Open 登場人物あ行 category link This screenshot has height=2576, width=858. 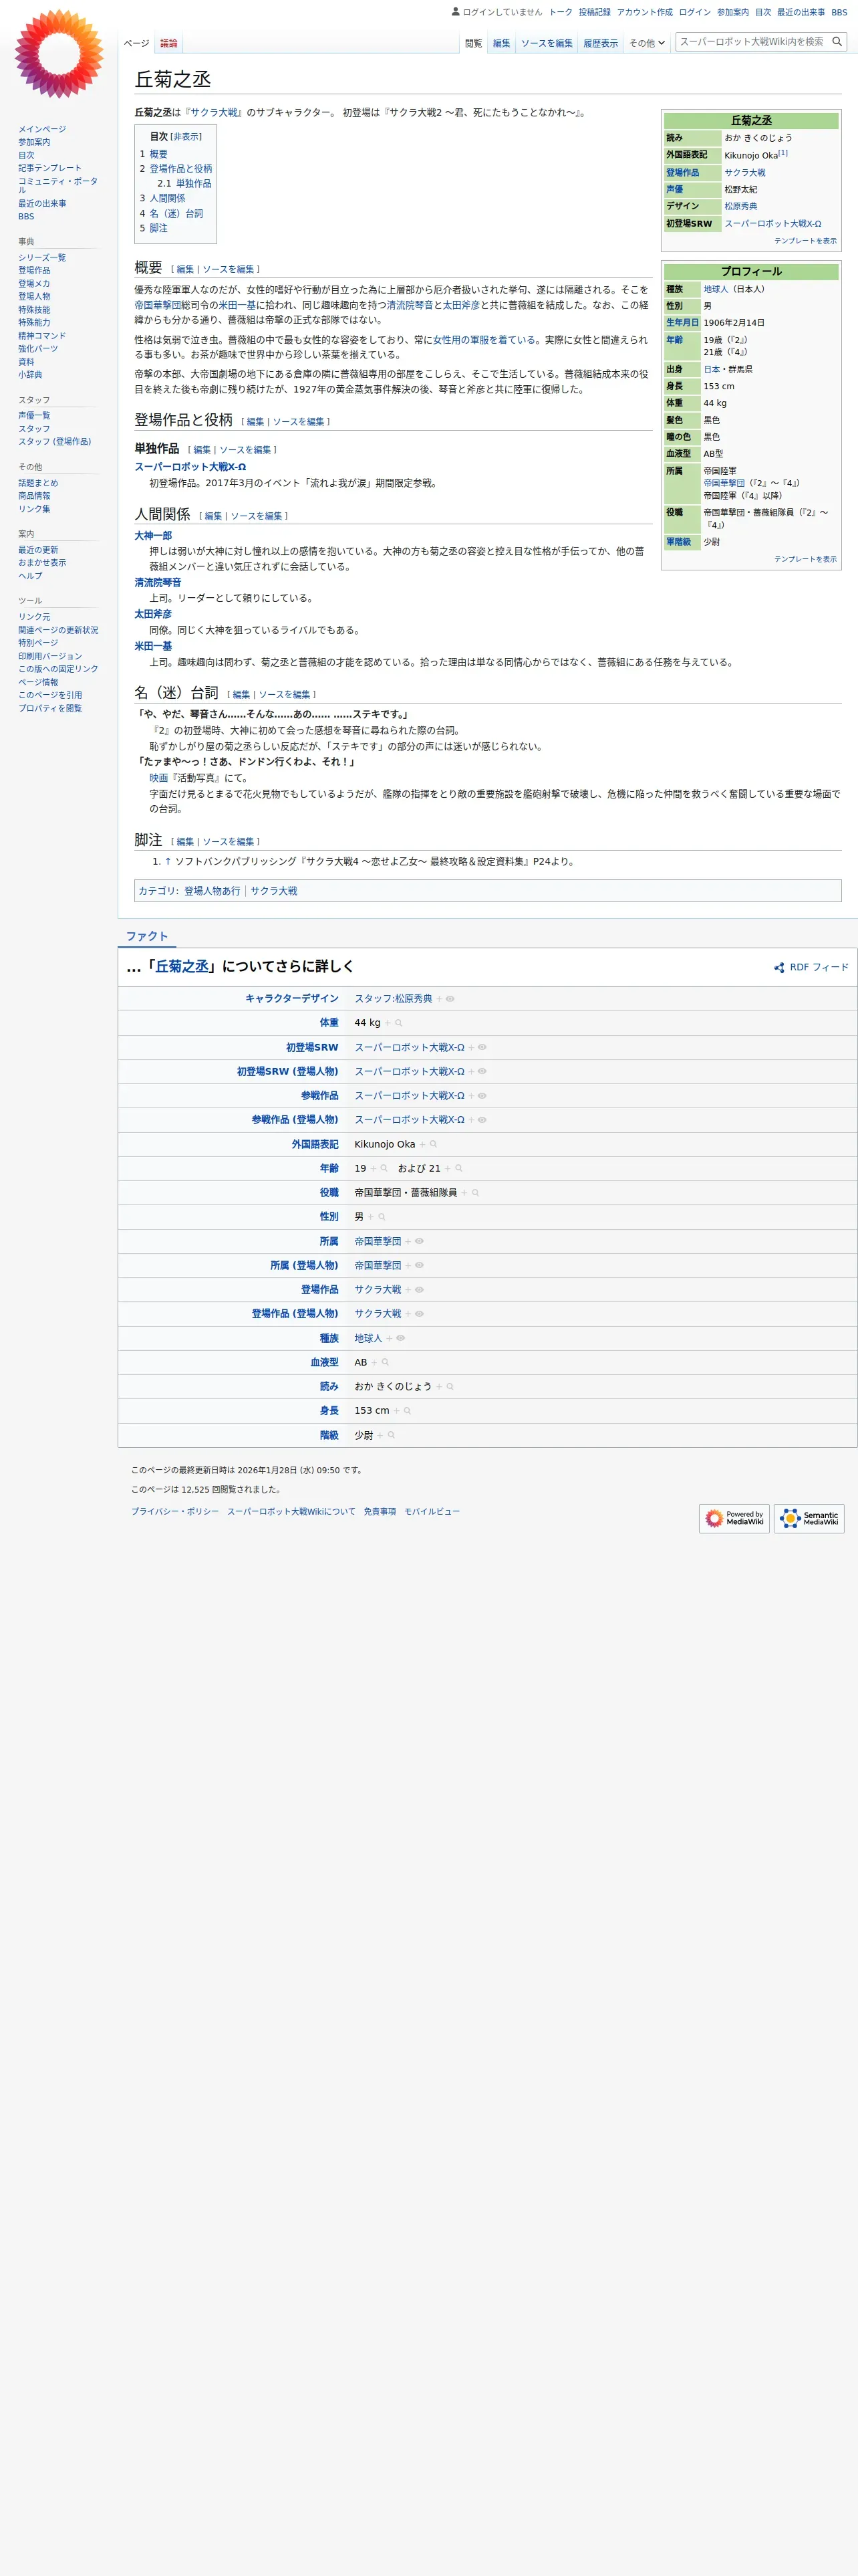pyautogui.click(x=212, y=891)
